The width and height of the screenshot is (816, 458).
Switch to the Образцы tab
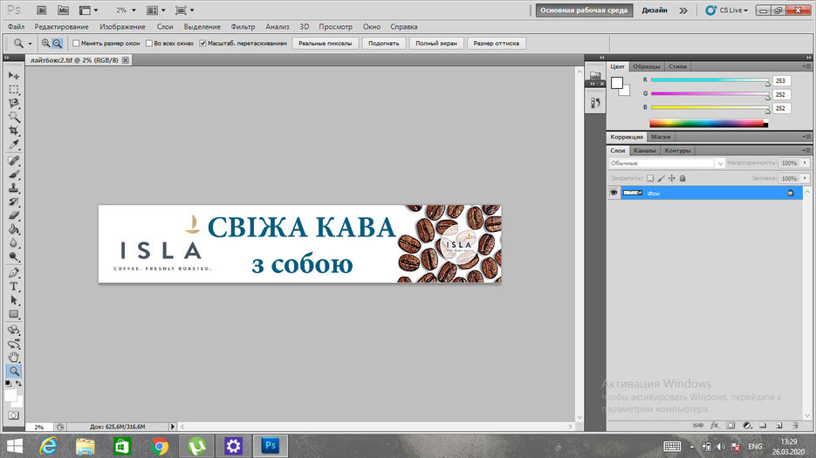click(647, 66)
